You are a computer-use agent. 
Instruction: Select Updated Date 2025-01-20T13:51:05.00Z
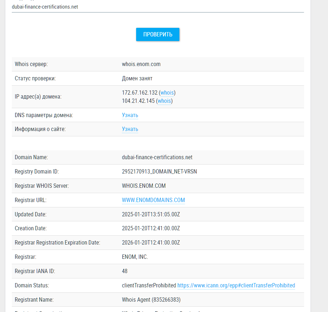pyautogui.click(x=151, y=215)
